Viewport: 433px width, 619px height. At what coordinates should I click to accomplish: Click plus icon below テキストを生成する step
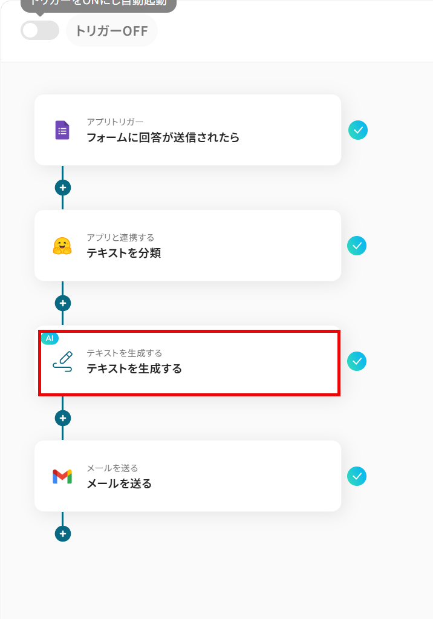pos(63,418)
